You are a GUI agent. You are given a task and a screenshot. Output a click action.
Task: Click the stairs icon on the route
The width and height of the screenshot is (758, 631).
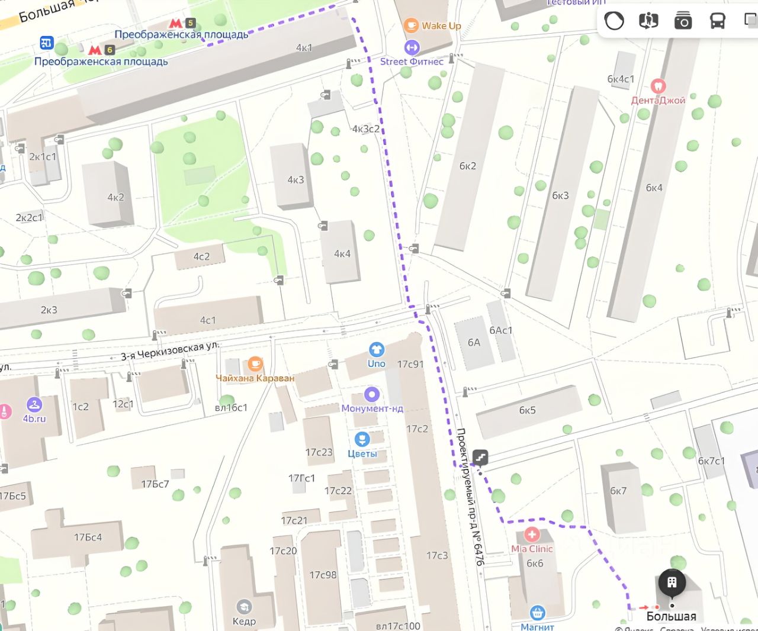[x=480, y=457]
